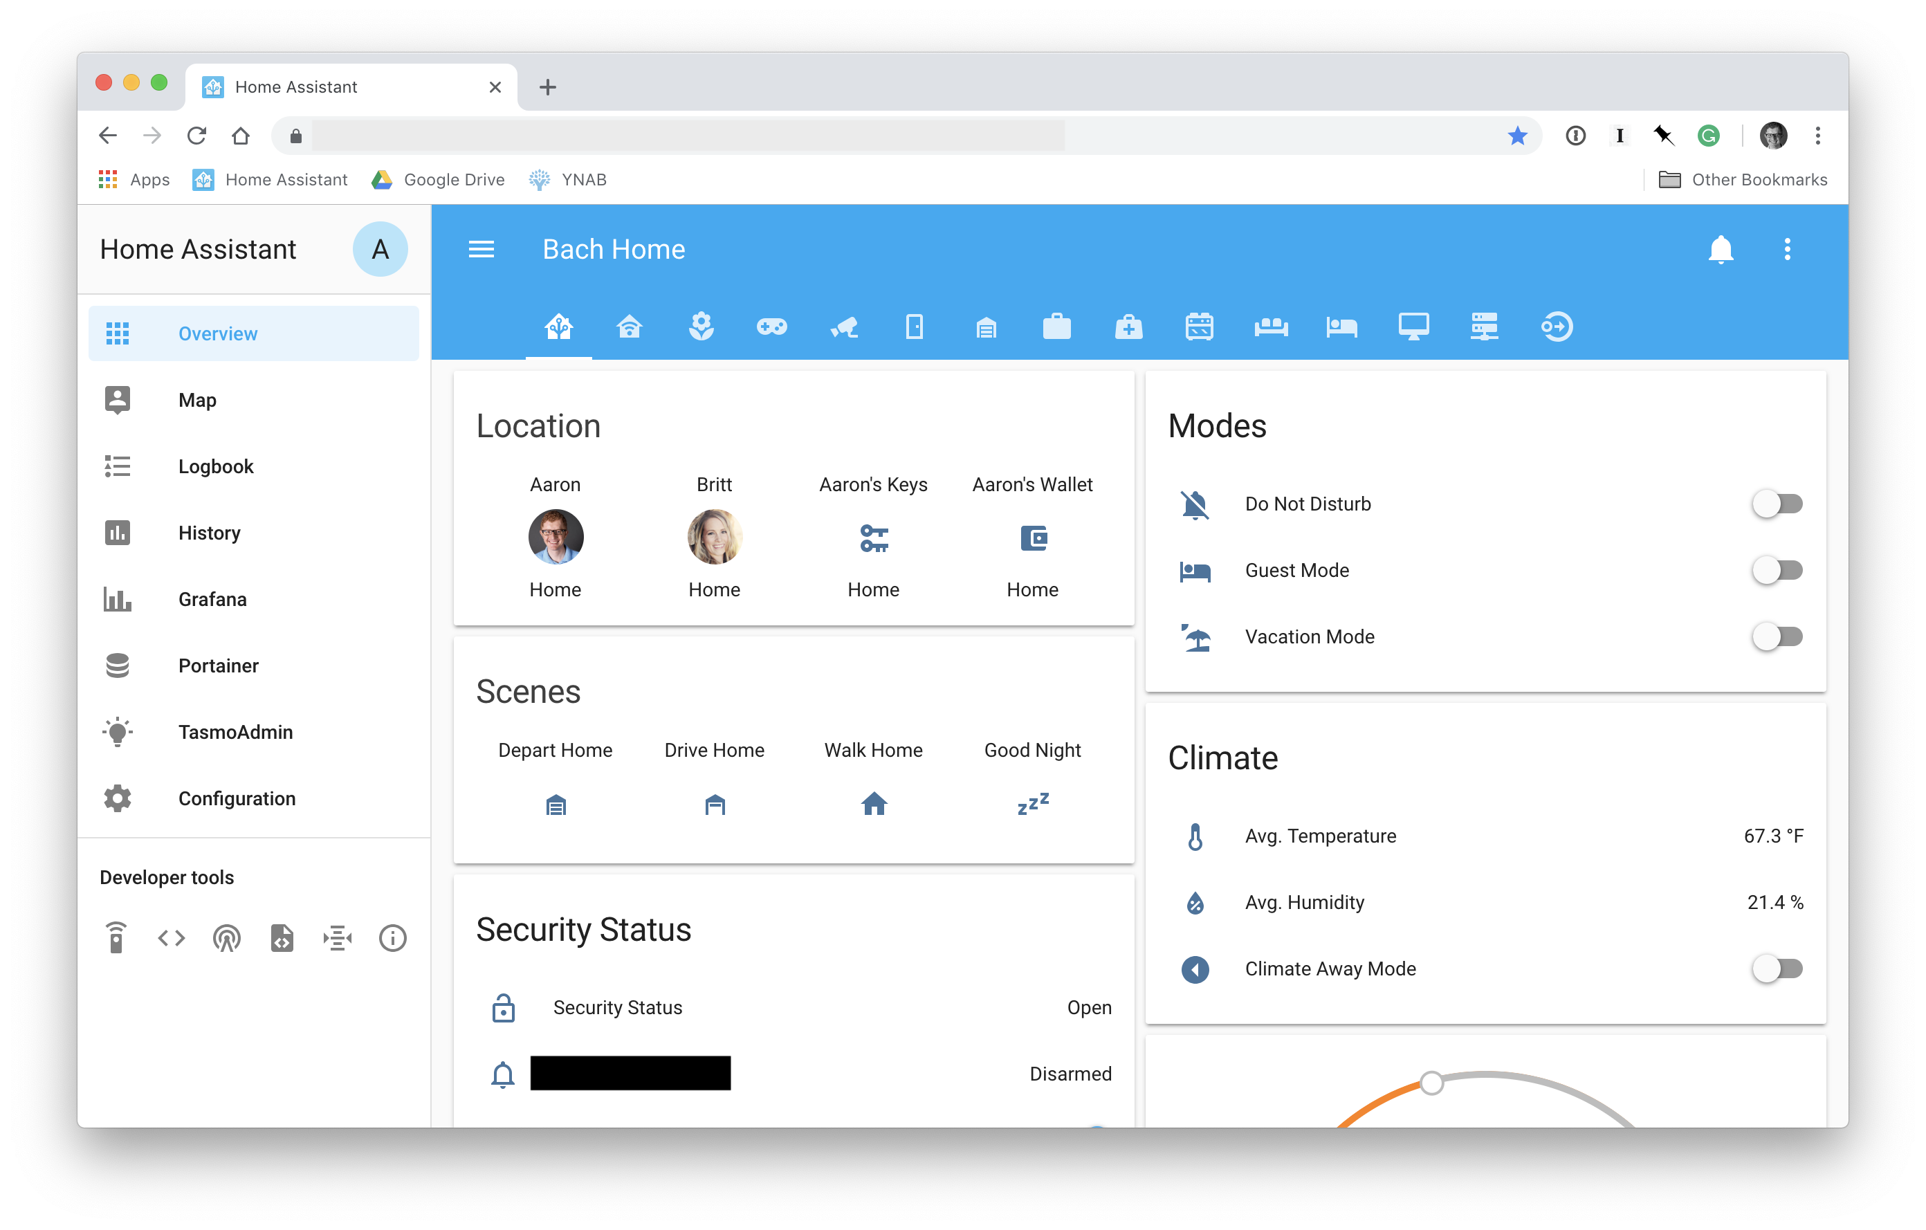1926x1230 pixels.
Task: Expand the Developer tools section
Action: coord(165,878)
